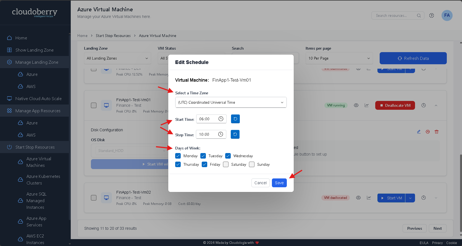The width and height of the screenshot is (462, 246).
Task: Save the edited schedule
Action: [279, 183]
